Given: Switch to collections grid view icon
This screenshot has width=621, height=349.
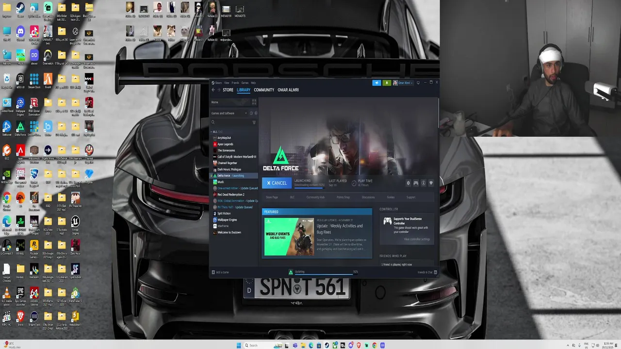Looking at the screenshot, I should point(254,102).
